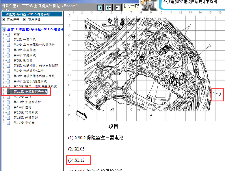
Task: Open 第17章 变速器
Action: (x=24, y=123)
